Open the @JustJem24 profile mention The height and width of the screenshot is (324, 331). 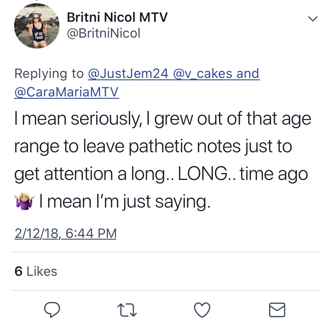pyautogui.click(x=128, y=74)
